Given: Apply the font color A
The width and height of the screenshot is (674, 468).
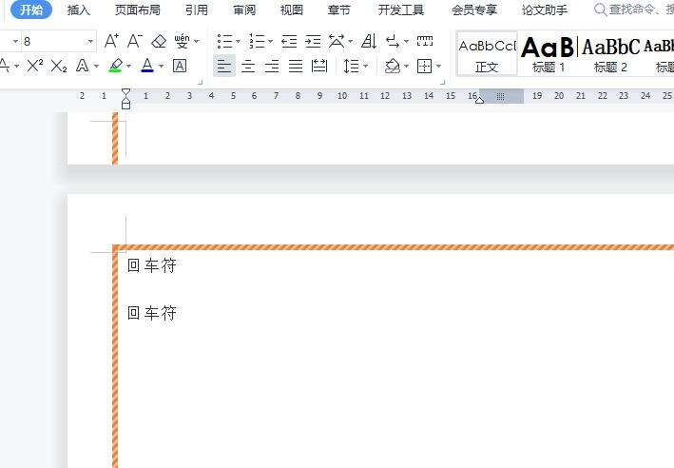Looking at the screenshot, I should 147,66.
